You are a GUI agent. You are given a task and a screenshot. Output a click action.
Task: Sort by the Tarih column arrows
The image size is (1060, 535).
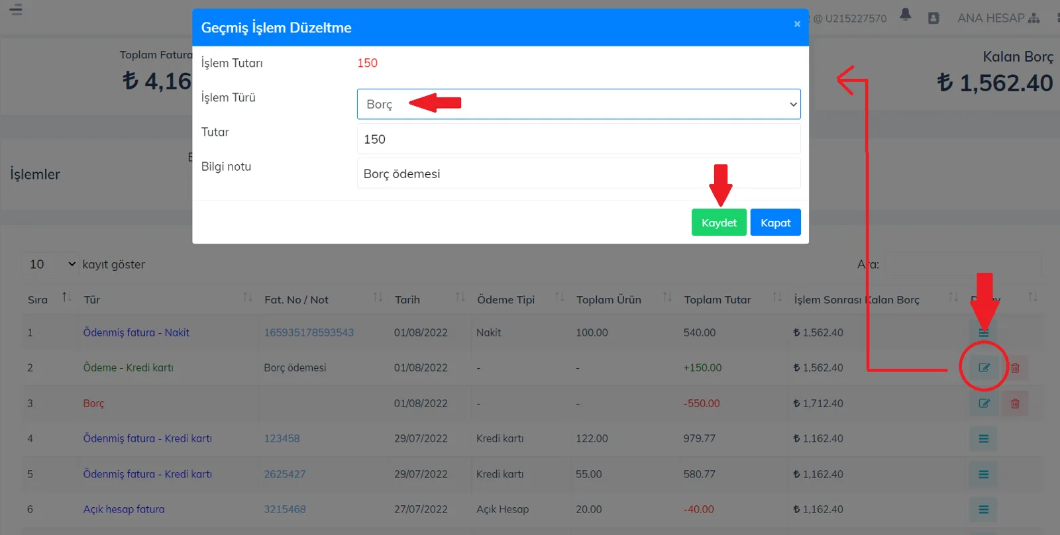click(x=460, y=297)
